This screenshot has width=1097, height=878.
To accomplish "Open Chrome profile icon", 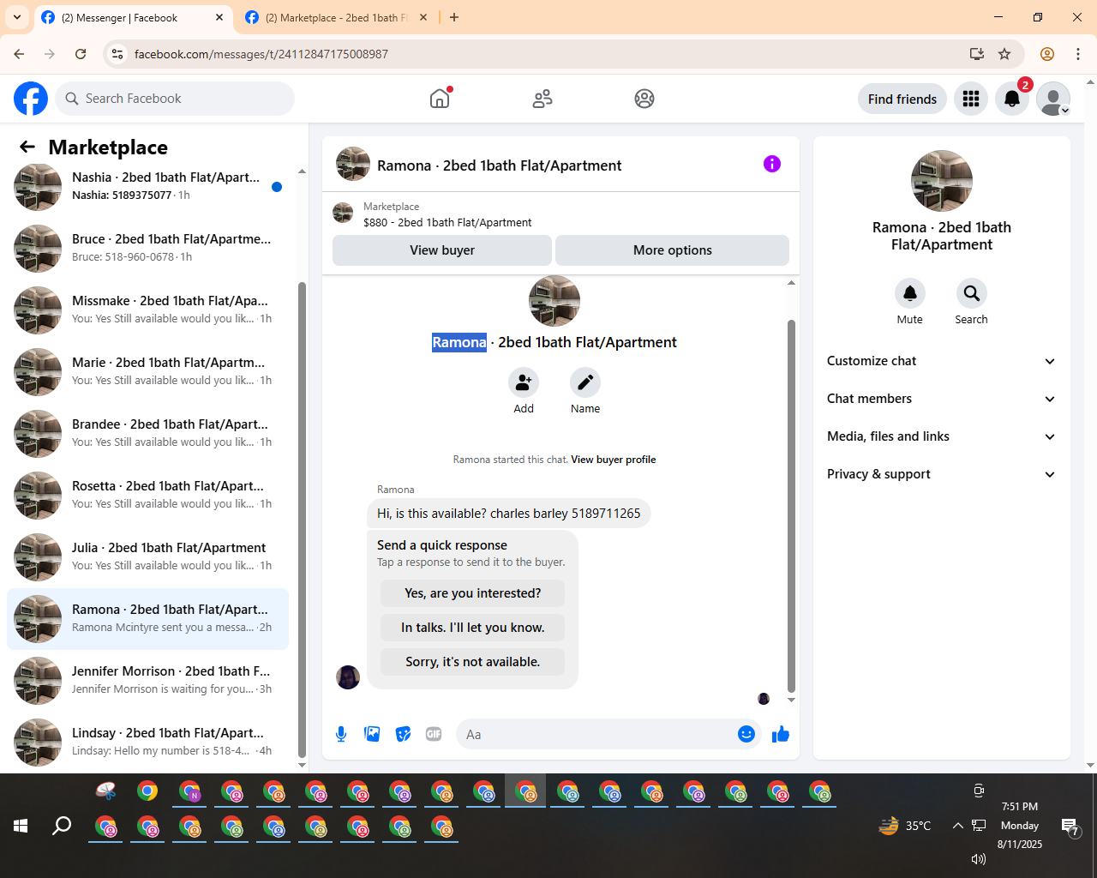I will click(x=1047, y=54).
